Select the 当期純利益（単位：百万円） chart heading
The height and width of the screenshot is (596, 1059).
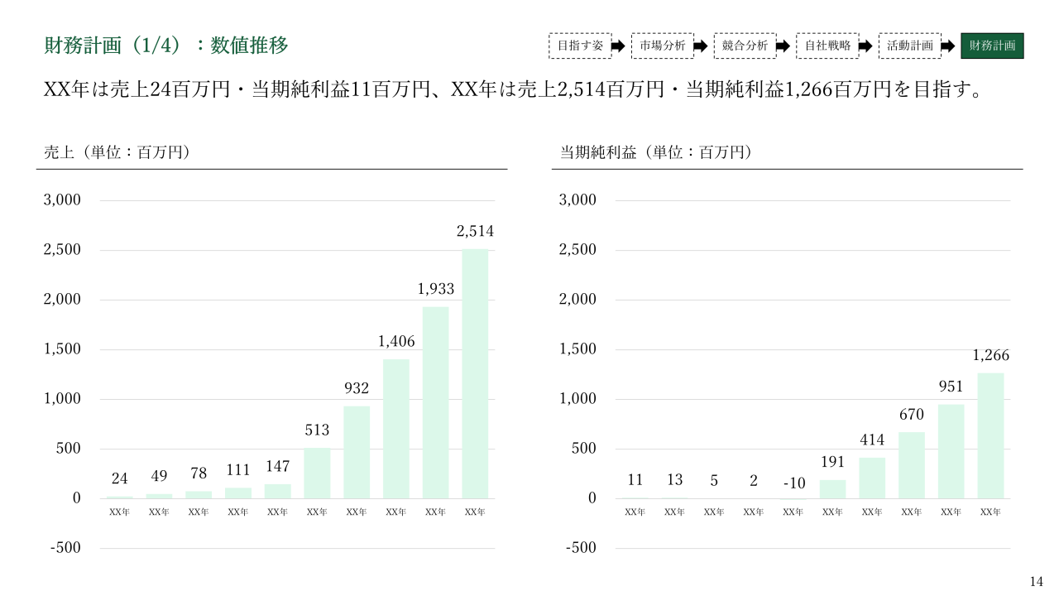pos(656,152)
